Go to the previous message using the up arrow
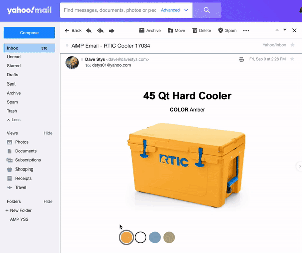Viewport: 302px width, 253px height. coord(277,30)
